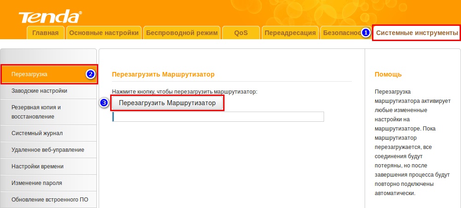
Task: Select the Системные инструменты tab
Action: click(x=417, y=33)
